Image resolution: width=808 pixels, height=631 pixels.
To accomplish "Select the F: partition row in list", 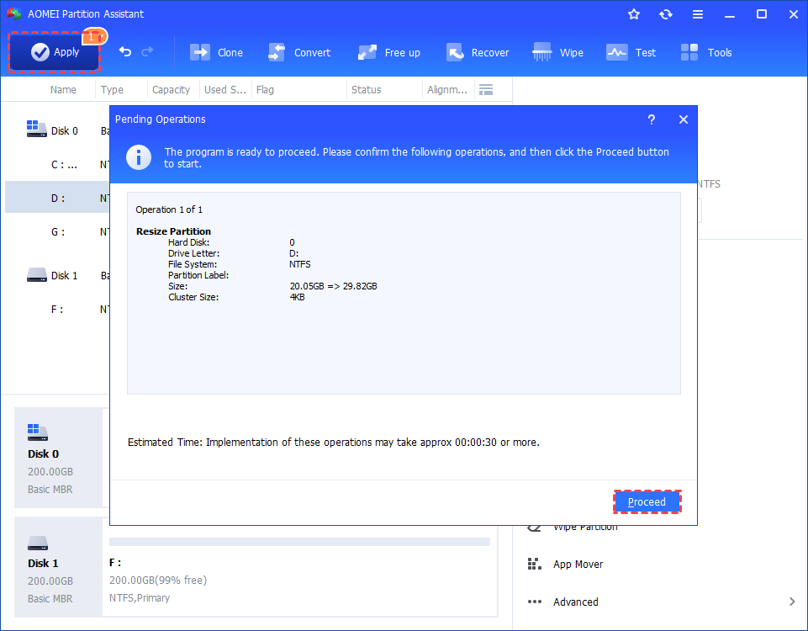I will click(x=58, y=310).
